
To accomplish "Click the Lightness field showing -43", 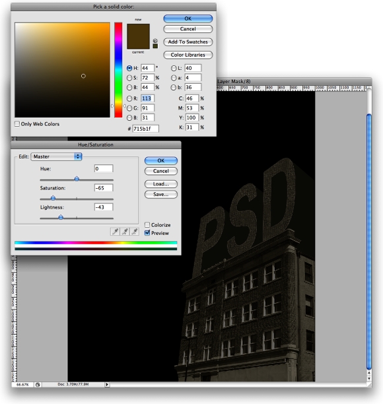I will point(104,207).
